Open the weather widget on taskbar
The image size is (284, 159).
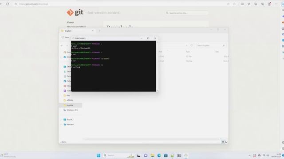8,155
